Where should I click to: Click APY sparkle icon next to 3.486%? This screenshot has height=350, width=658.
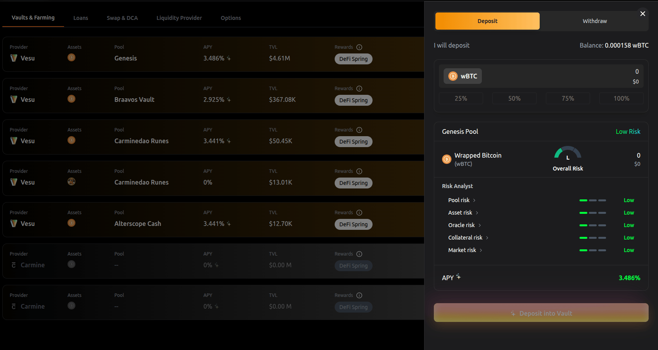click(229, 59)
